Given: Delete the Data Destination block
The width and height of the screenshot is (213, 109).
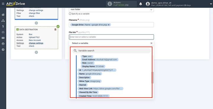Looking at the screenshot, I should 55,29.
